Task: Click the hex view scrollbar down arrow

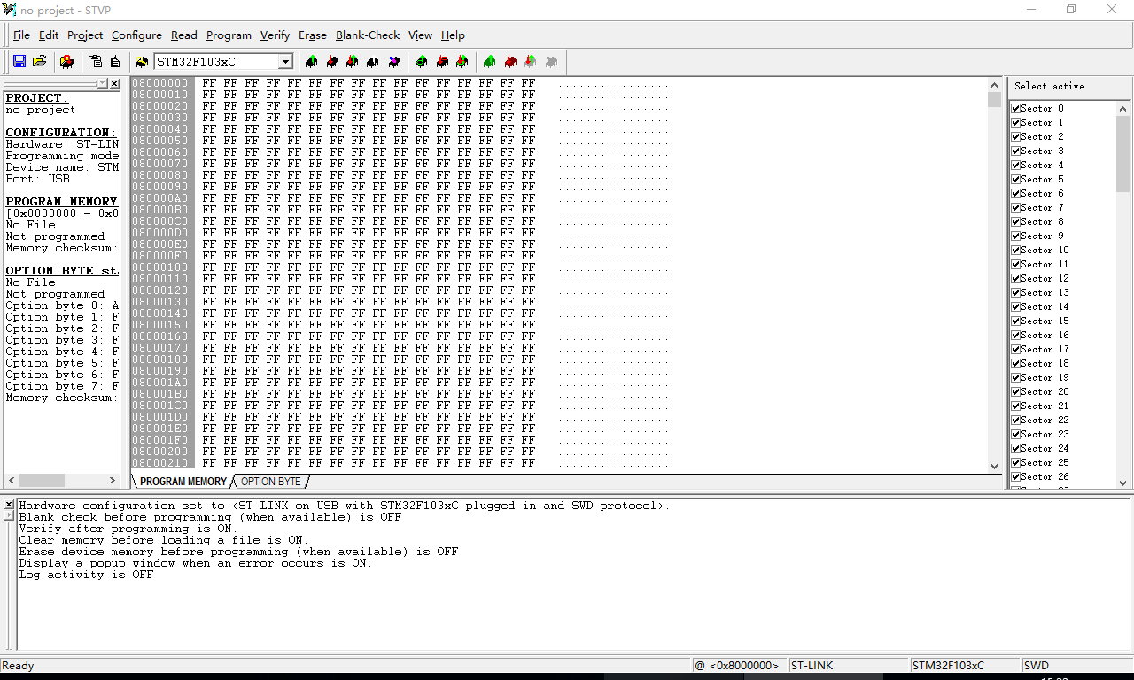Action: (x=994, y=466)
